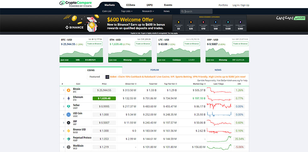This screenshot has width=308, height=152.
Task: Open News in navigation bar
Action: click(167, 11)
